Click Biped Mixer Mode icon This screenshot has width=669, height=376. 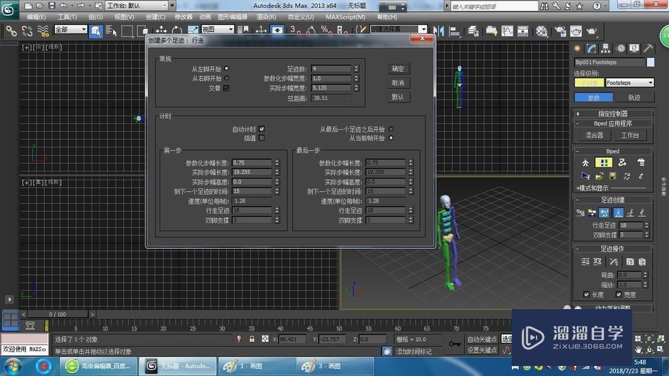pyautogui.click(x=641, y=163)
